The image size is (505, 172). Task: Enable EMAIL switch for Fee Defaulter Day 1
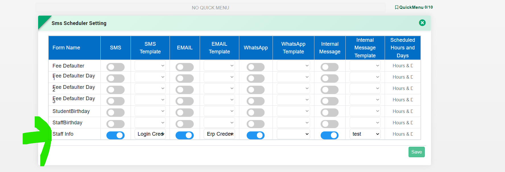[185, 78]
